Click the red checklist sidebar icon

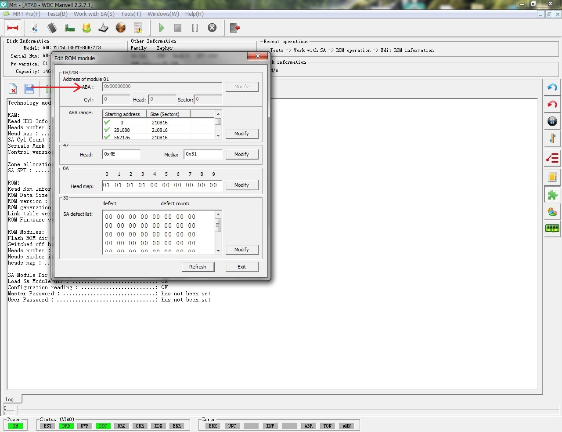click(x=552, y=158)
